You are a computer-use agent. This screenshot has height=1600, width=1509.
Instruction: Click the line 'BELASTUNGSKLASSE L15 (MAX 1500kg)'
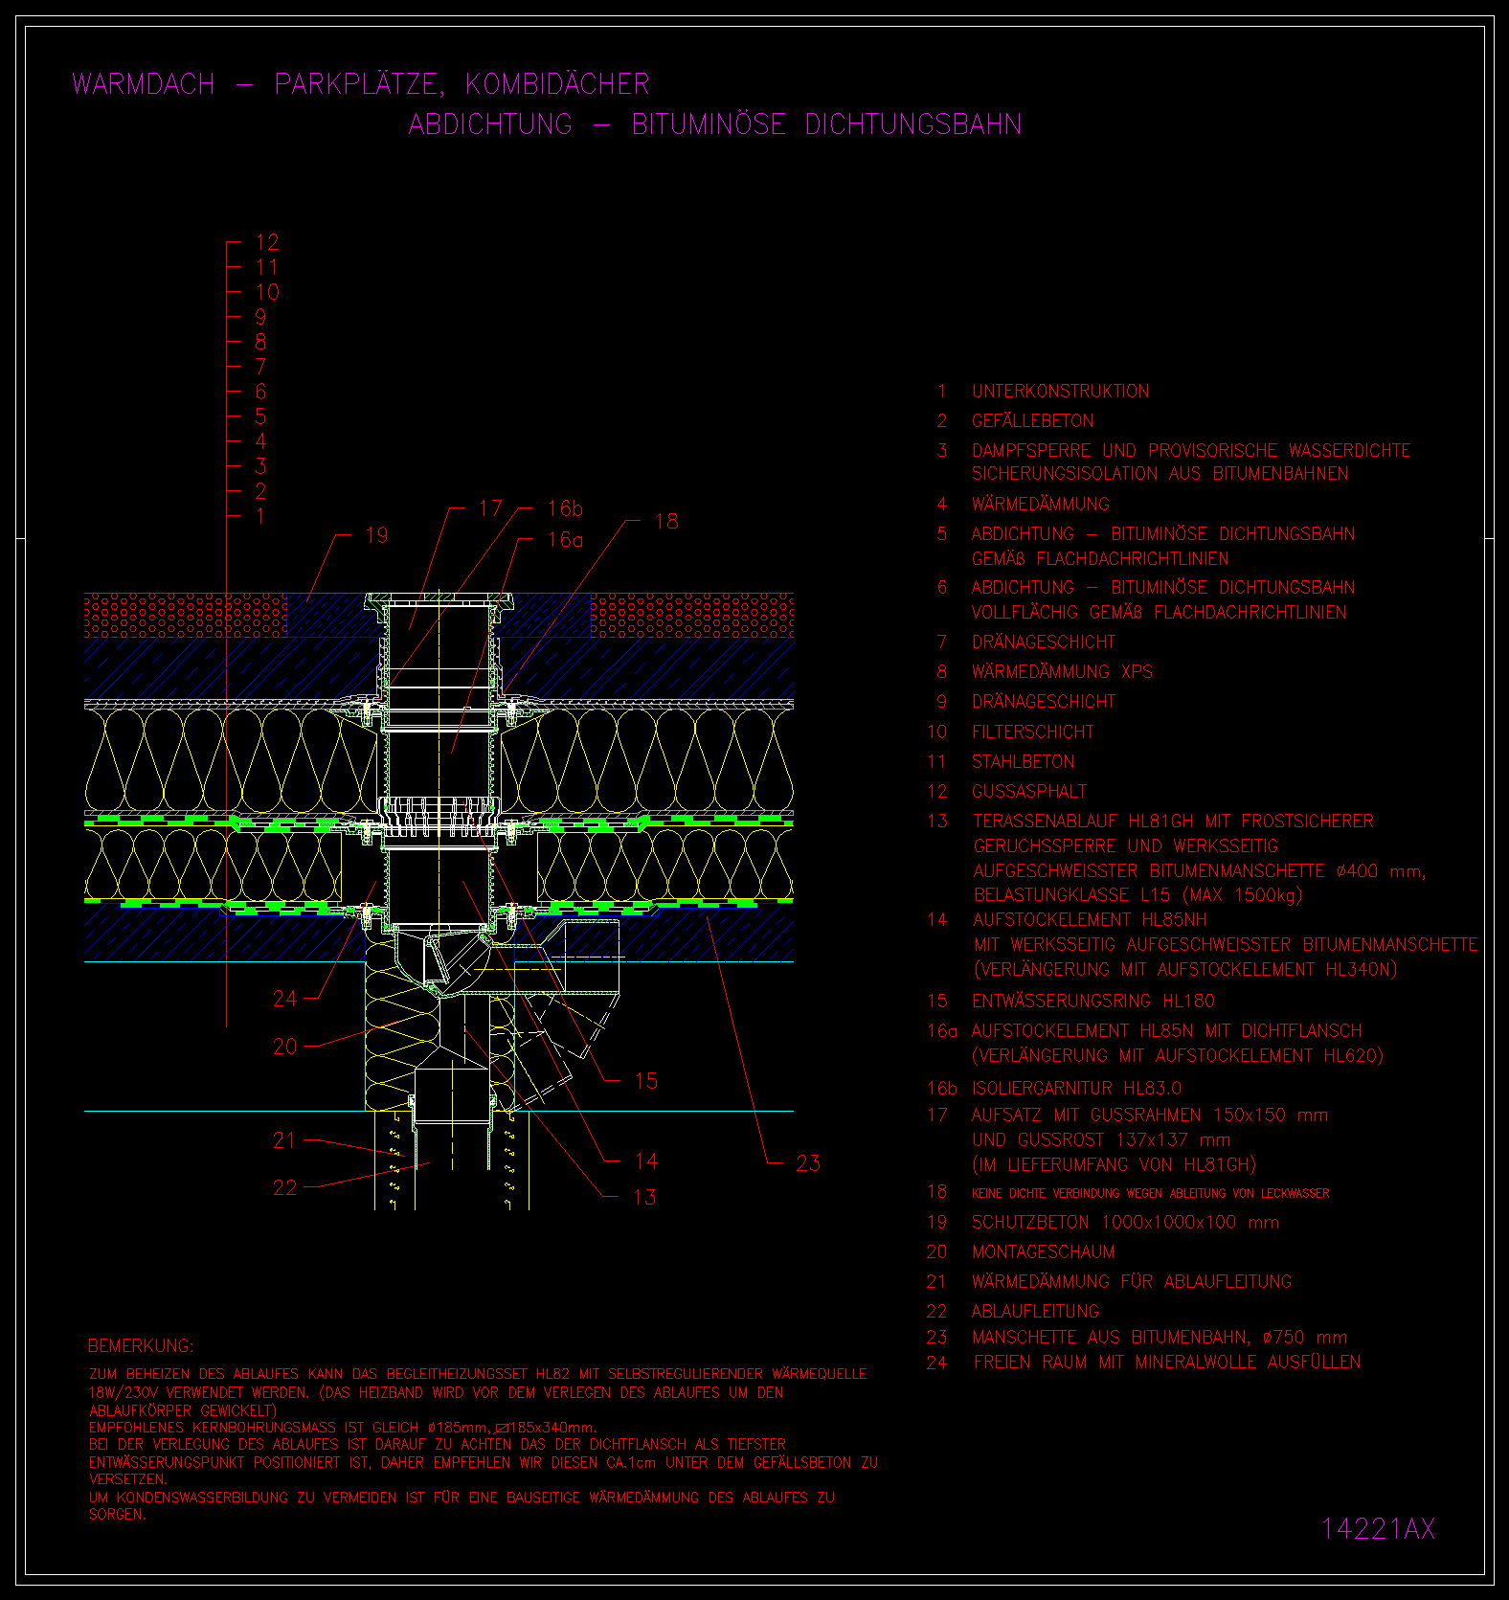click(x=1138, y=895)
